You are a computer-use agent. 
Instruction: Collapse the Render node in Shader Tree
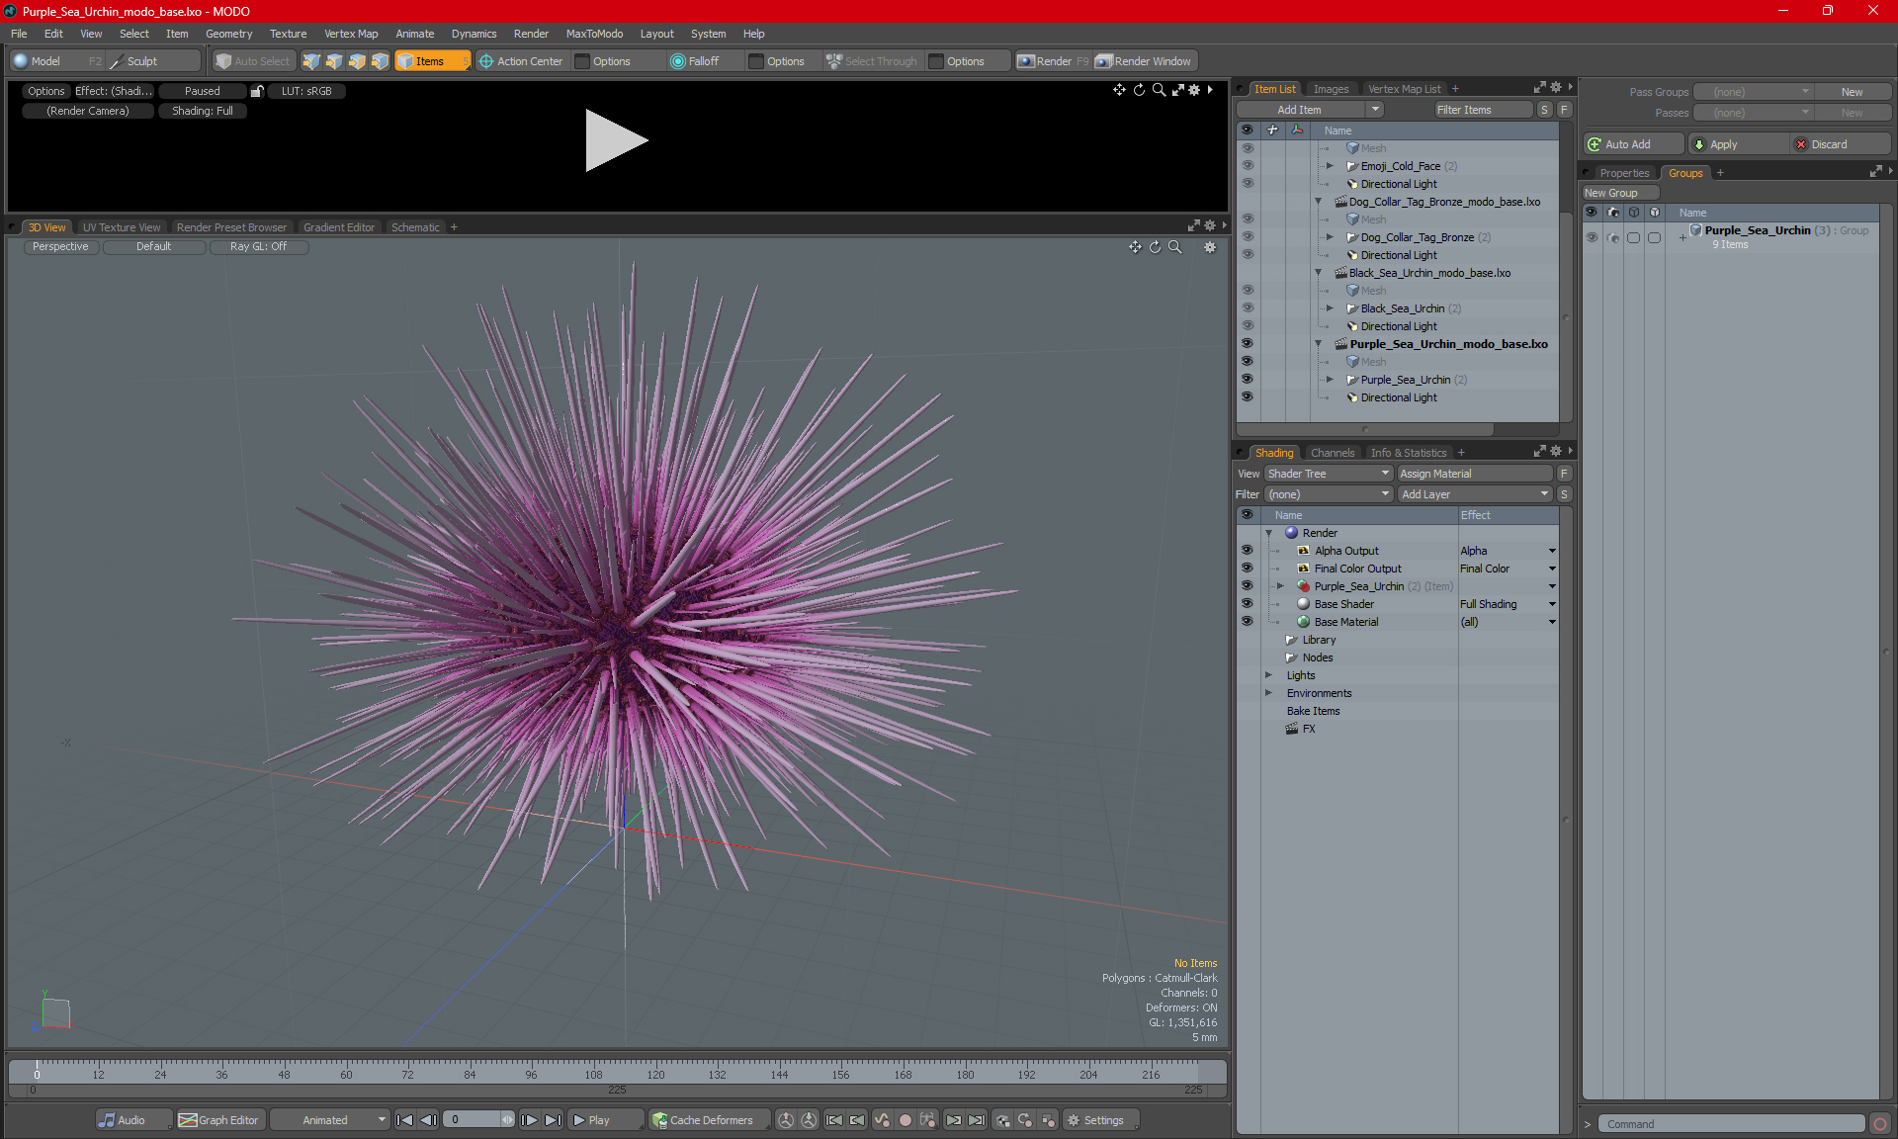coord(1269,533)
